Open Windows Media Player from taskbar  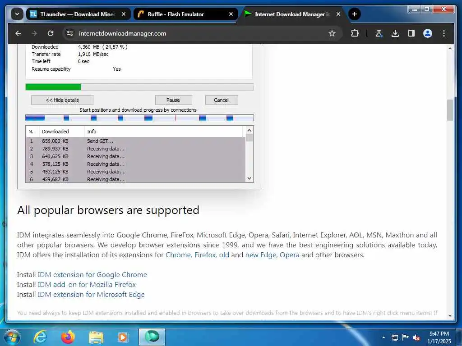click(x=123, y=337)
